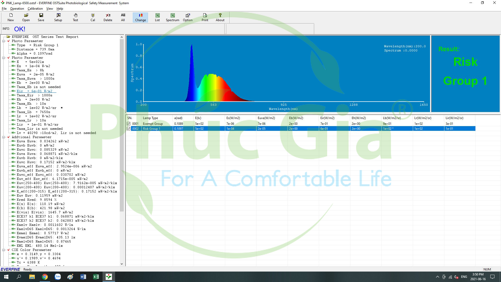Launch Chrome from the taskbar

pyautogui.click(x=45, y=277)
